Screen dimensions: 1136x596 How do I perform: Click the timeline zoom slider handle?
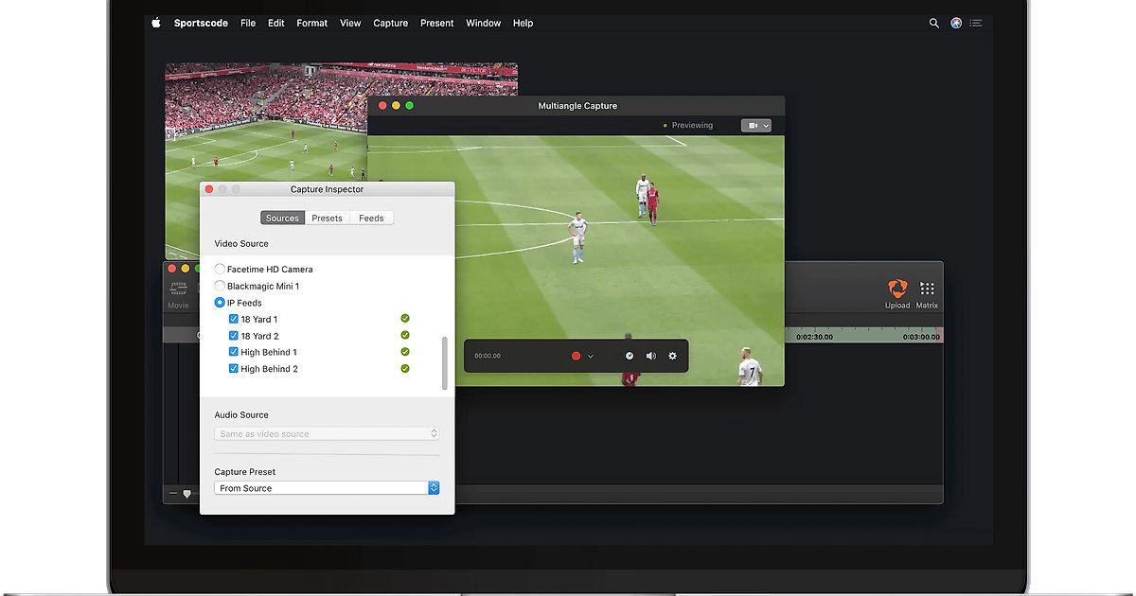pyautogui.click(x=186, y=494)
